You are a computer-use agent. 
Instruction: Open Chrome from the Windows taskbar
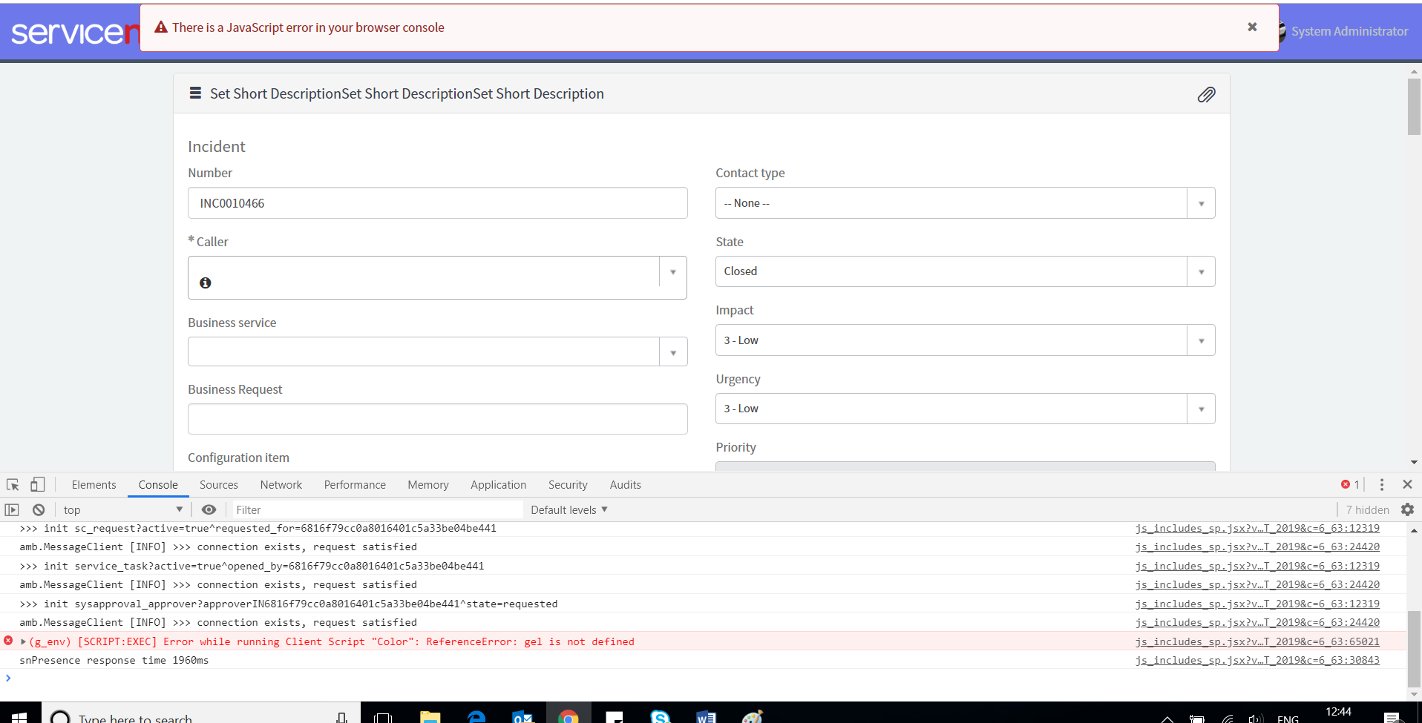(x=569, y=716)
